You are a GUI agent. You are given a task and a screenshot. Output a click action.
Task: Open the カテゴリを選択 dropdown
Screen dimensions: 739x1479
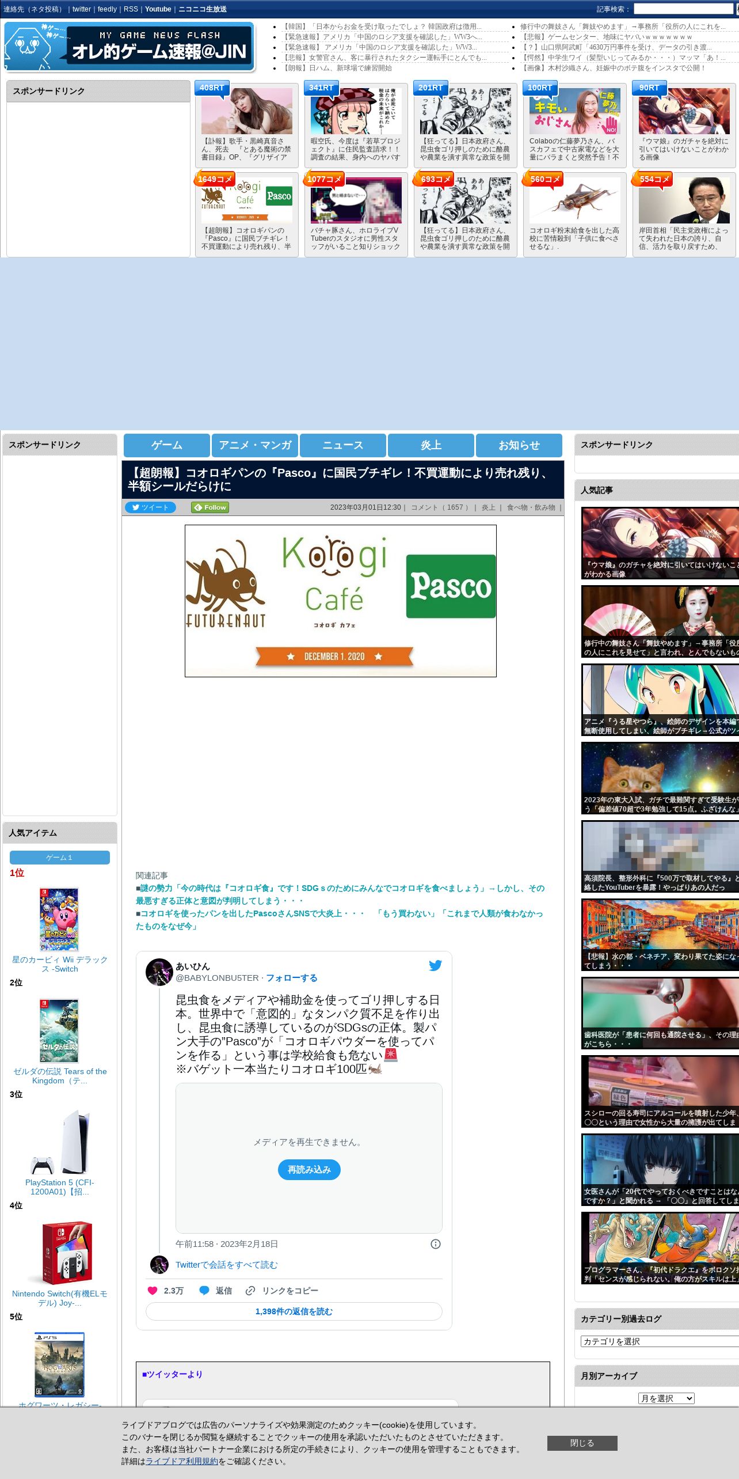click(660, 1341)
